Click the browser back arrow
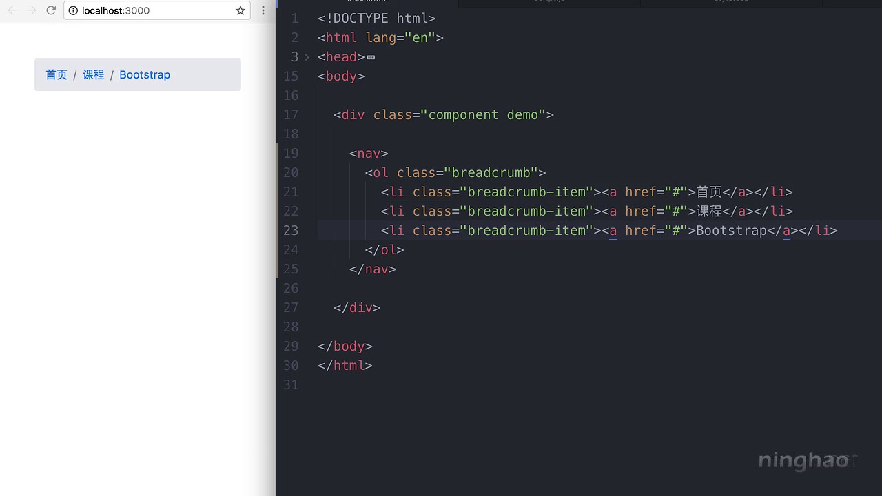 click(12, 10)
